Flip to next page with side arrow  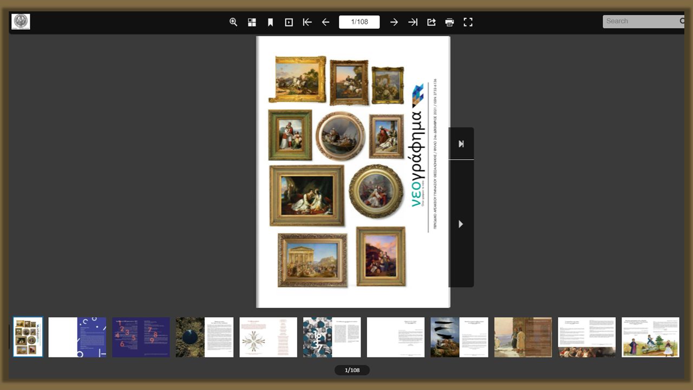(461, 224)
